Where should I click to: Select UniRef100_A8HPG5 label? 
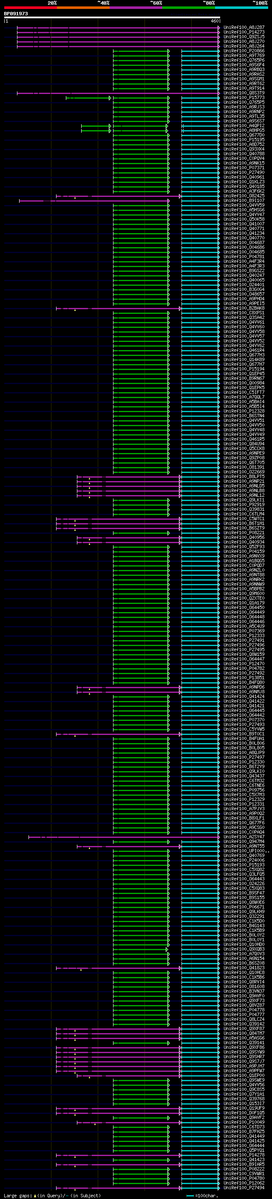[x=244, y=131]
